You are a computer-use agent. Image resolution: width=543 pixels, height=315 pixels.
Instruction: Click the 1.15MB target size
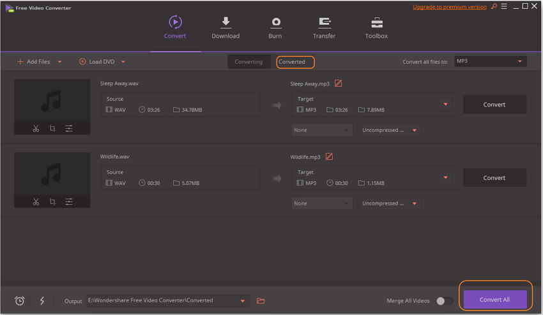pos(376,183)
